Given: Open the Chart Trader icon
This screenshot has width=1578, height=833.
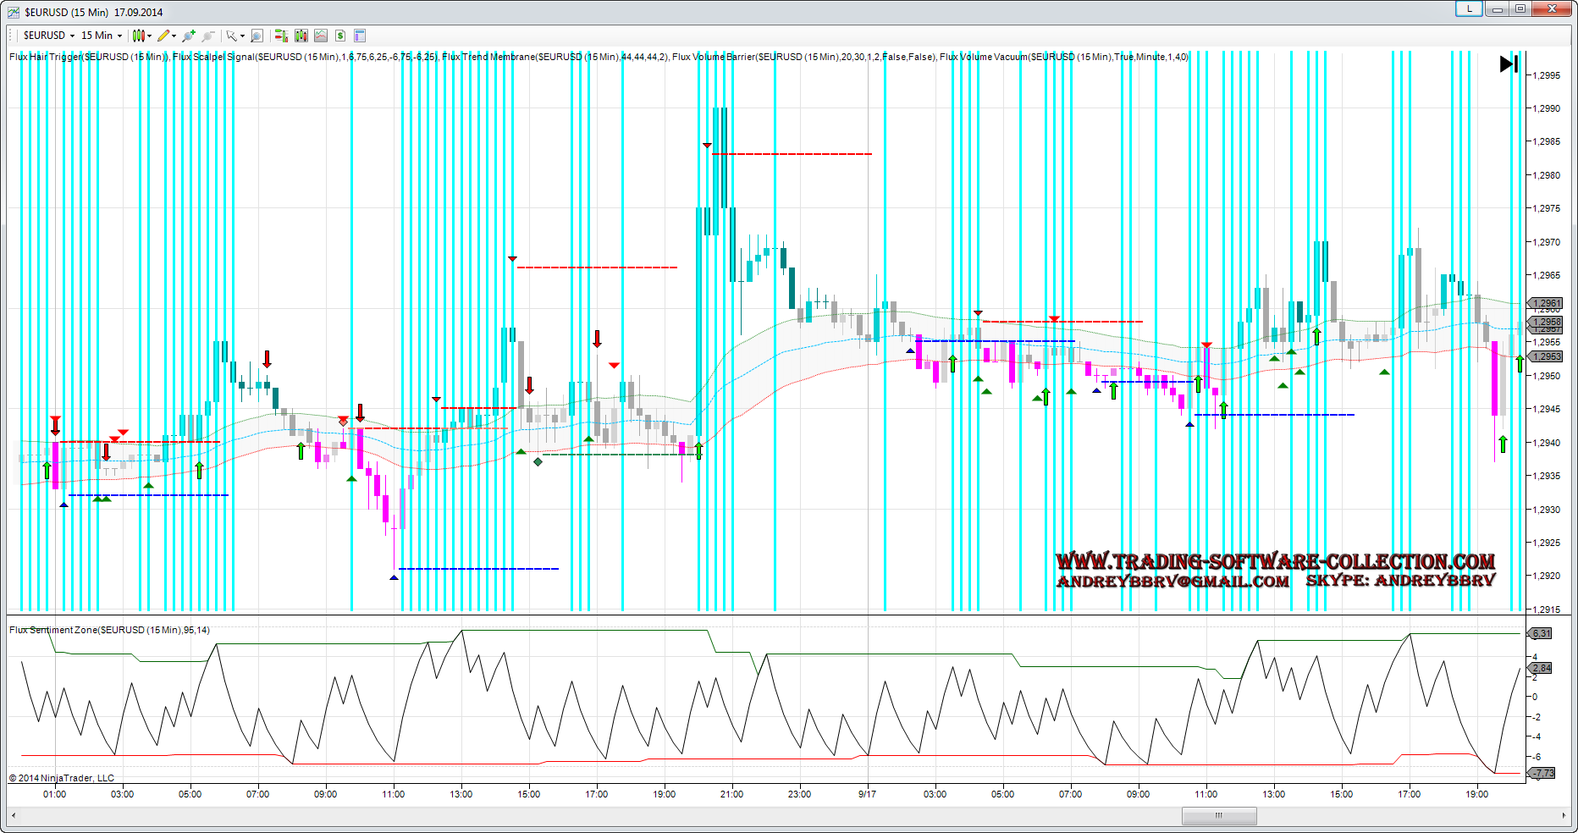Looking at the screenshot, I should [x=281, y=36].
